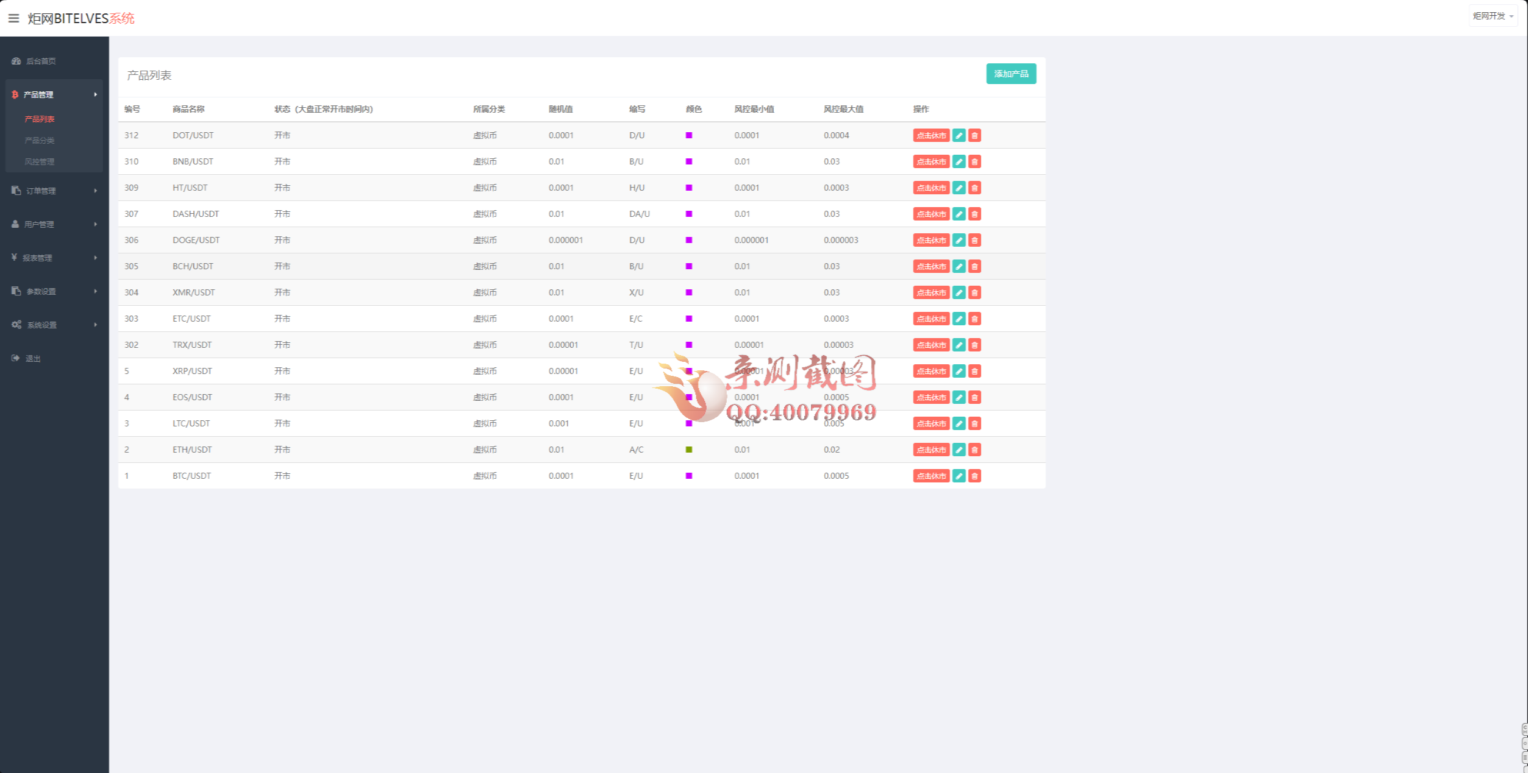Screen dimensions: 1528x773
Task: Click the hamburger menu icon in header
Action: pyautogui.click(x=13, y=18)
